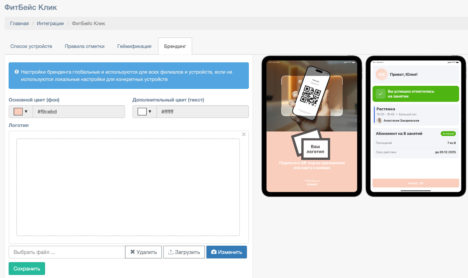Open Интеграции breadcrumb link
Image resolution: width=468 pixels, height=278 pixels.
tap(50, 23)
